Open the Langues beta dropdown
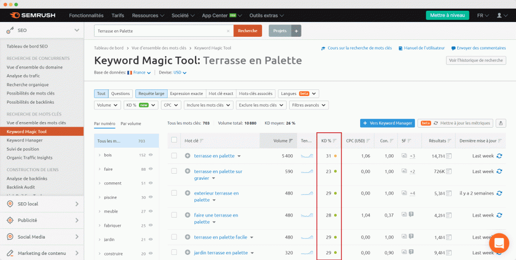This screenshot has width=516, height=260. click(298, 93)
